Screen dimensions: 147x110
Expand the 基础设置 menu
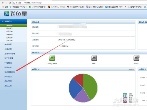pyautogui.click(x=8, y=44)
